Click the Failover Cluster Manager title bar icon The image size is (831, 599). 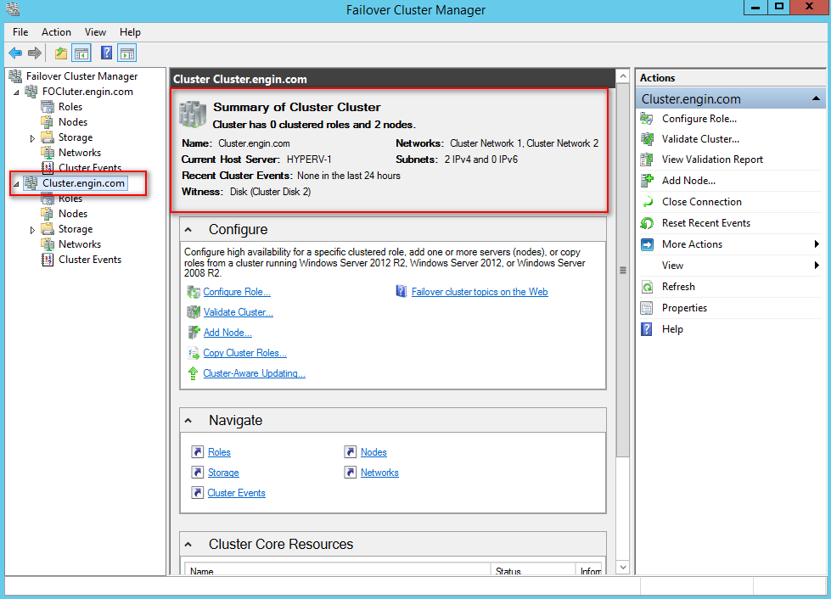(x=12, y=9)
